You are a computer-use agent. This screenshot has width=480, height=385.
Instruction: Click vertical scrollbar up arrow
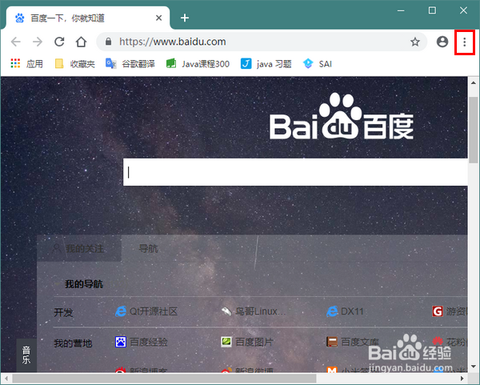point(474,82)
